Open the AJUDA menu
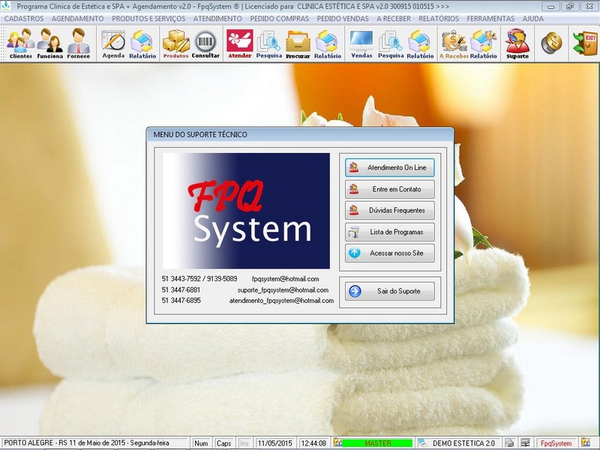 532,18
